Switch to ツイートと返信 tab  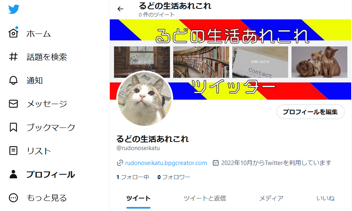205,198
